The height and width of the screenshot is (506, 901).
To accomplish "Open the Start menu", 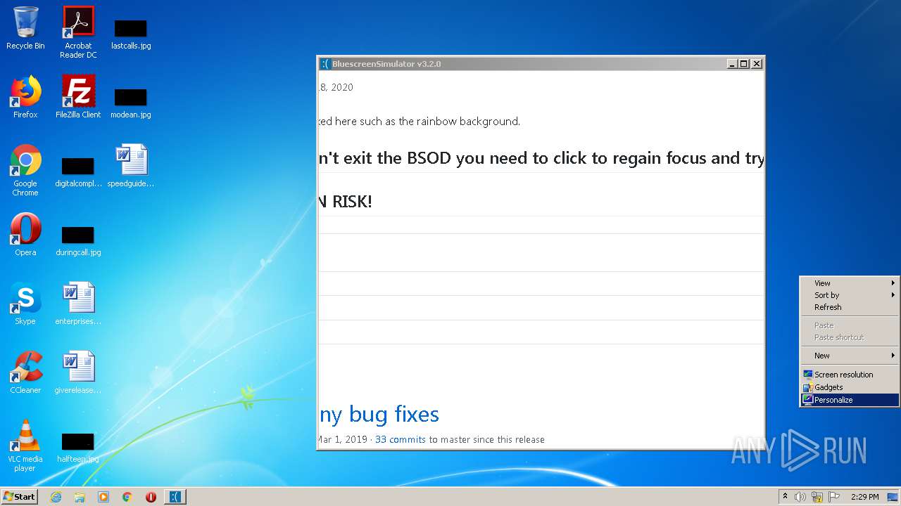I will click(19, 497).
